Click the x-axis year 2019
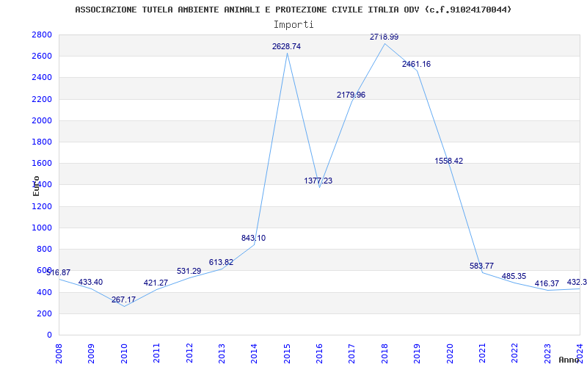 coord(417,353)
